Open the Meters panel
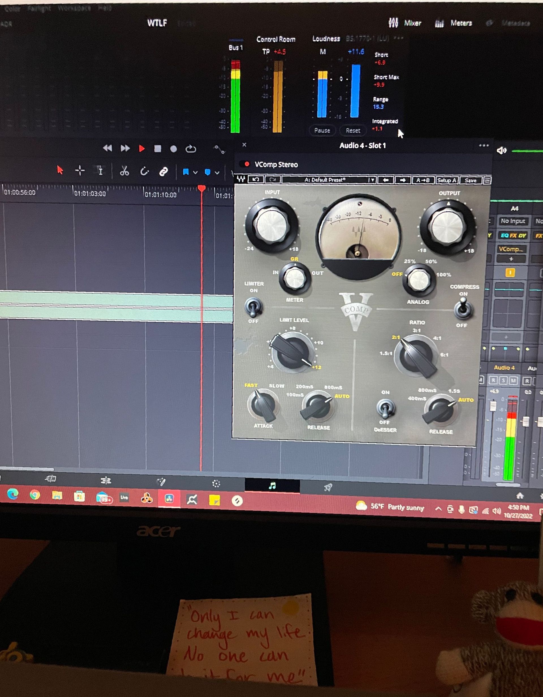 tap(453, 23)
